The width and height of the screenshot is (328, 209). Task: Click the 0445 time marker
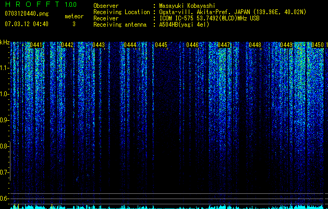click(161, 45)
